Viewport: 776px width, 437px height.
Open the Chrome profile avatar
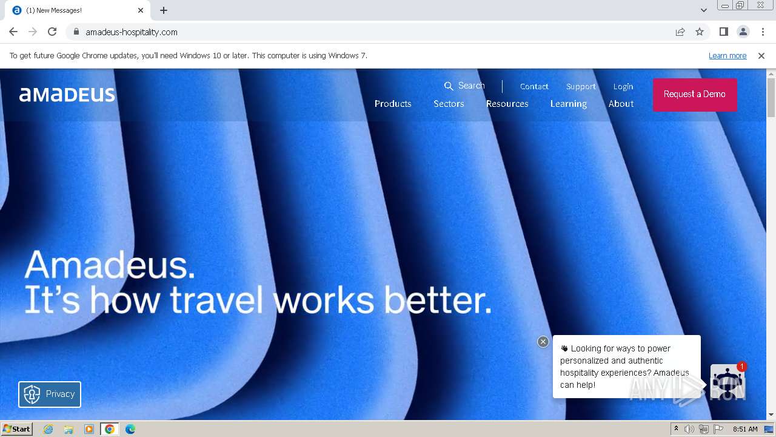point(743,32)
